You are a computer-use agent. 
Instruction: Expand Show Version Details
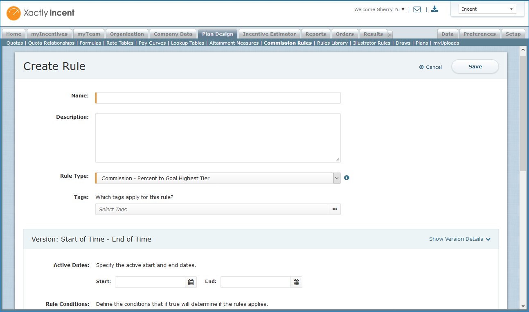[x=459, y=239]
